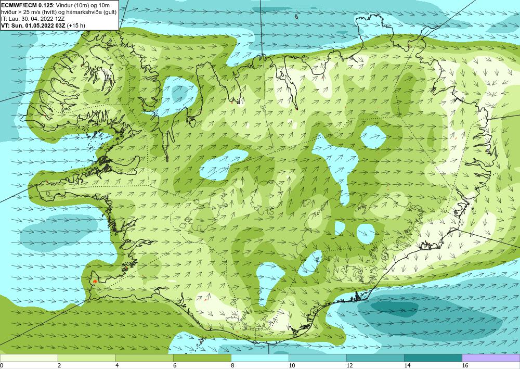520x369 pixels.
Task: Click the '14' scale label
Action: tap(407, 365)
